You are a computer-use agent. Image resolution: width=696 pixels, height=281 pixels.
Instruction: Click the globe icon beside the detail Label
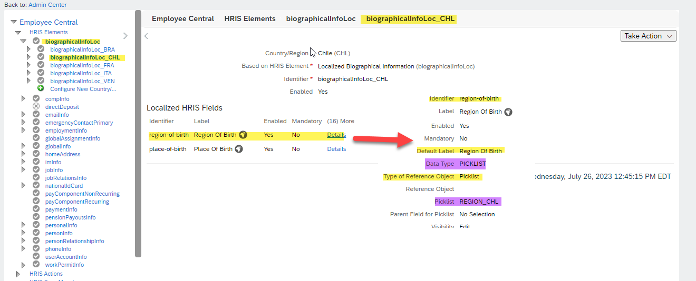(x=508, y=112)
